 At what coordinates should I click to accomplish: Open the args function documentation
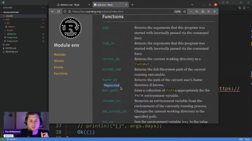pyautogui.click(x=106, y=28)
